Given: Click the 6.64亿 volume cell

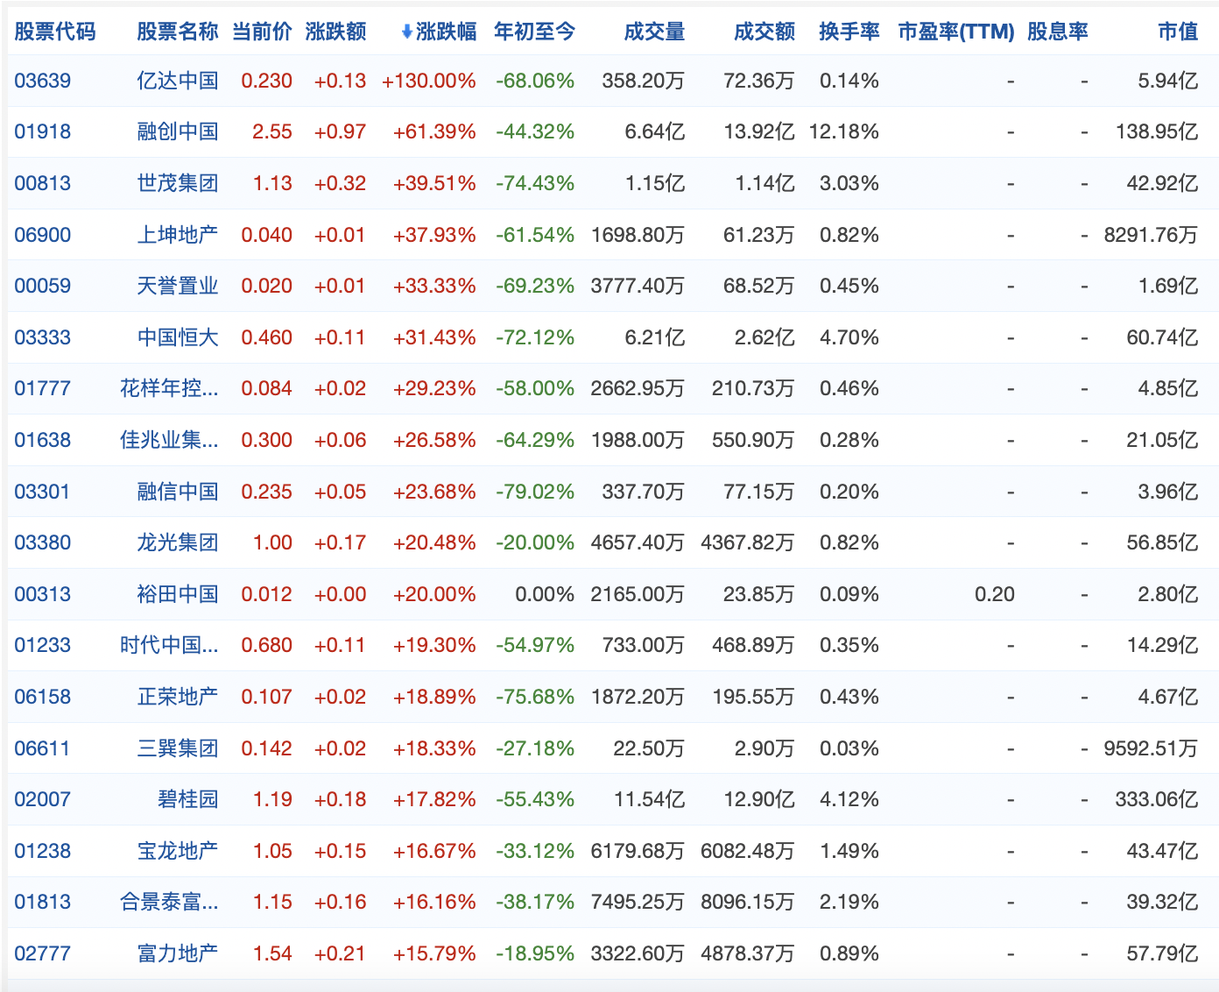Looking at the screenshot, I should (655, 132).
